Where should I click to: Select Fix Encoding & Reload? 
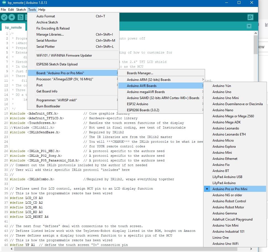[73, 28]
